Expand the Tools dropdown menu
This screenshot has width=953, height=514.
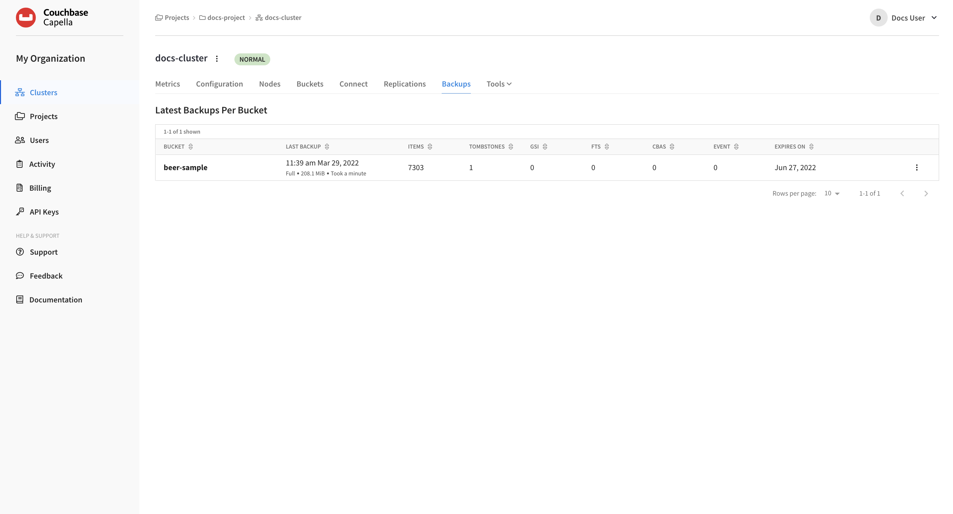point(498,84)
